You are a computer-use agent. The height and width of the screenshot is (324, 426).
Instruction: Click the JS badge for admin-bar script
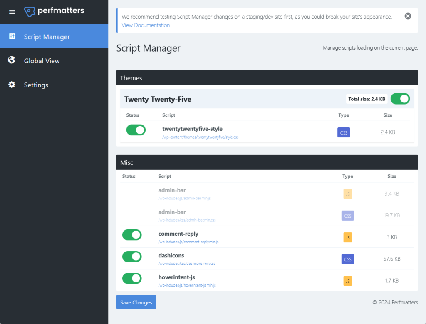coord(347,194)
